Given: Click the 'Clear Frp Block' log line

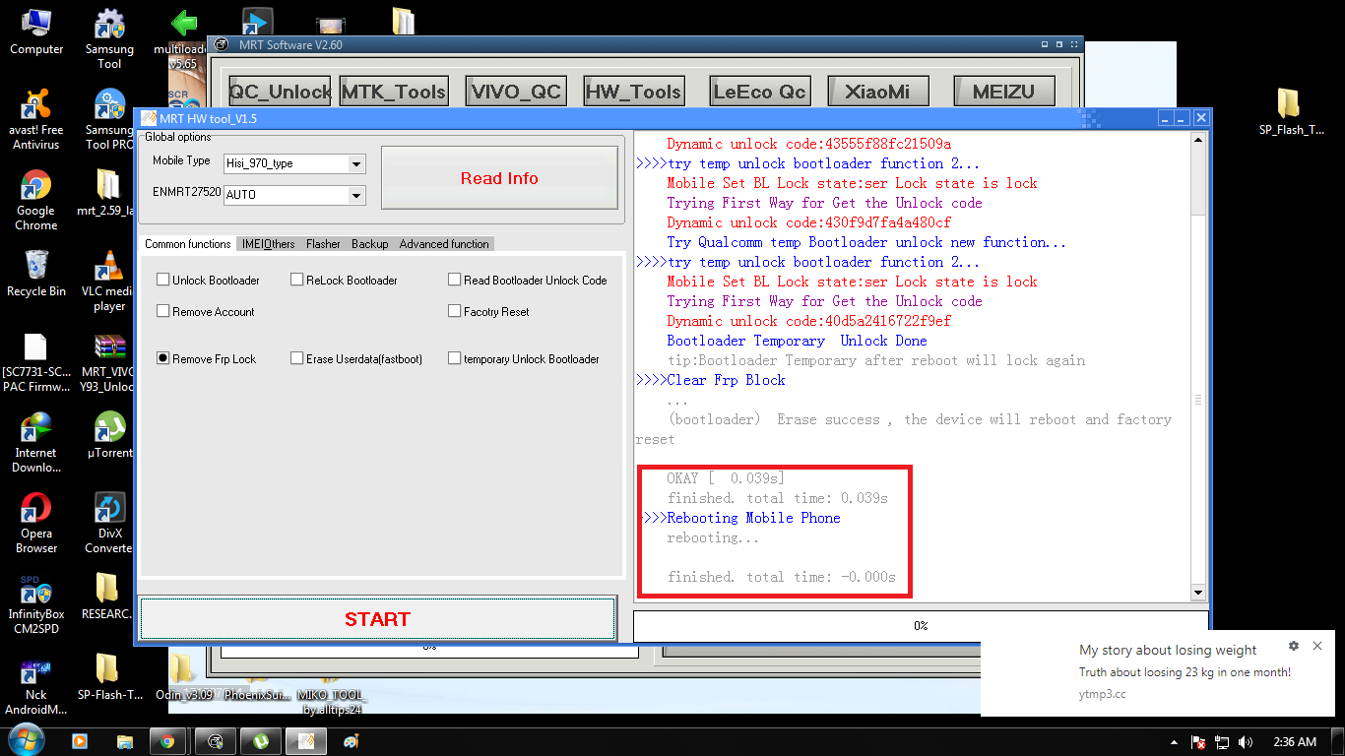Looking at the screenshot, I should [726, 380].
